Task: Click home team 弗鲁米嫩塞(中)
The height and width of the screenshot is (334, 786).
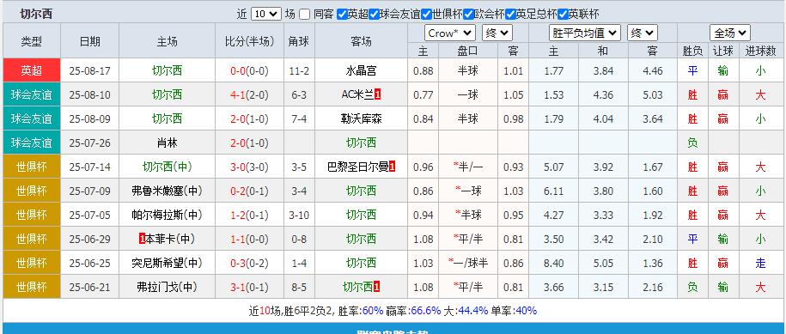Action: pyautogui.click(x=167, y=191)
